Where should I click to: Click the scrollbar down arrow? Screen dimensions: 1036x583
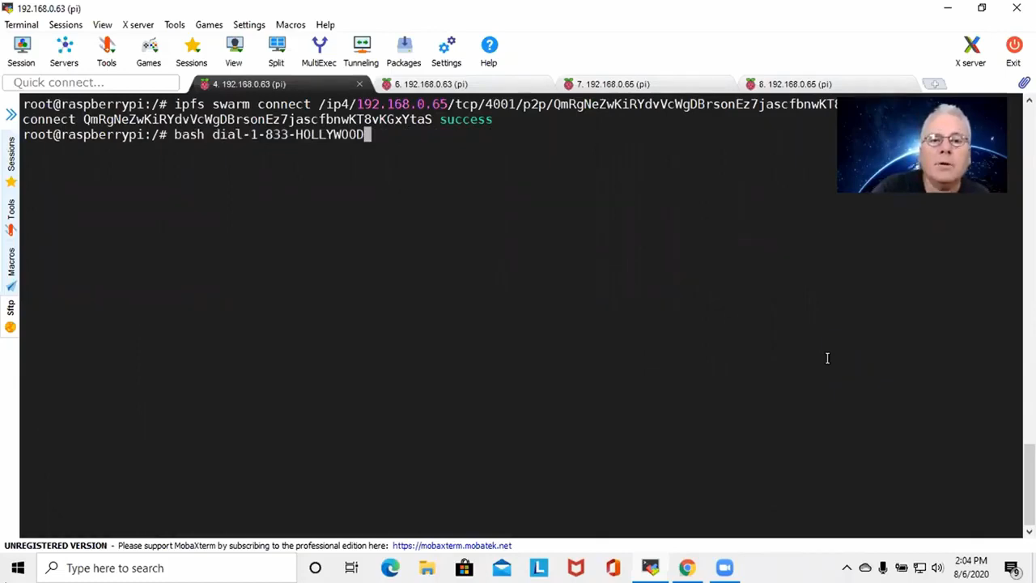click(1030, 532)
